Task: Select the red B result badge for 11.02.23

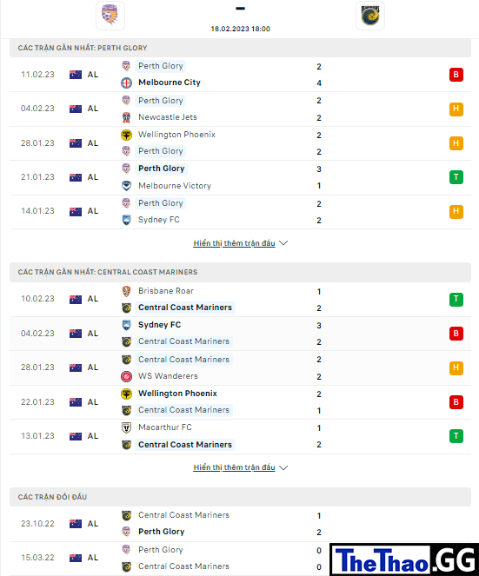Action: pos(456,75)
